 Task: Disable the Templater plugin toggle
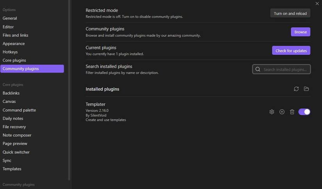tap(304, 112)
